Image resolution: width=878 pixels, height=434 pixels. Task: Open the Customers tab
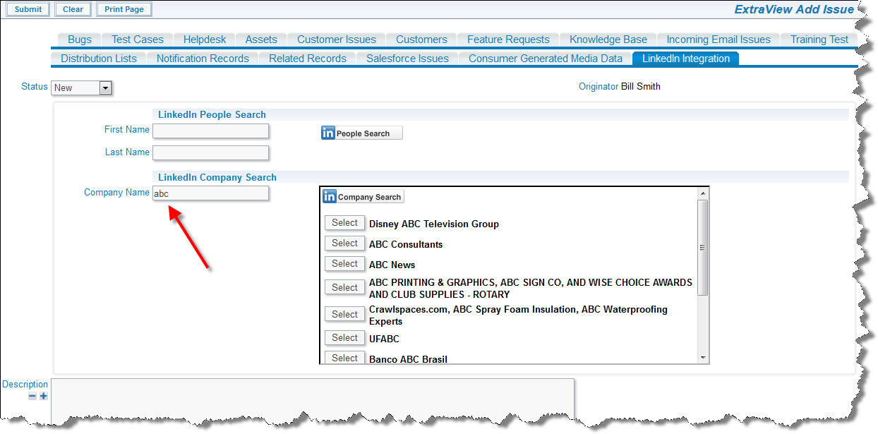point(421,40)
